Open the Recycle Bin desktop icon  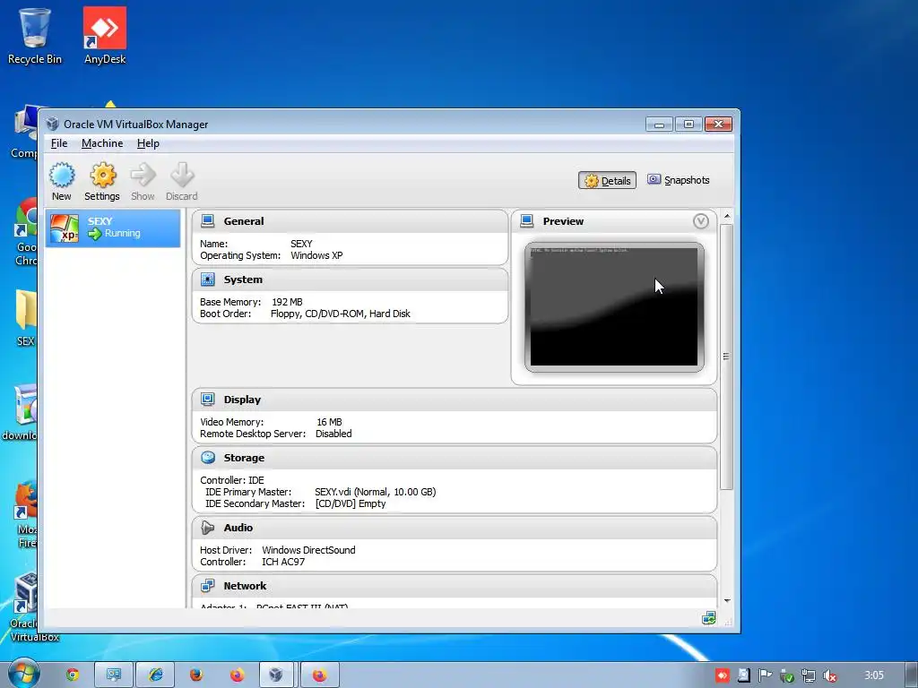(x=35, y=36)
